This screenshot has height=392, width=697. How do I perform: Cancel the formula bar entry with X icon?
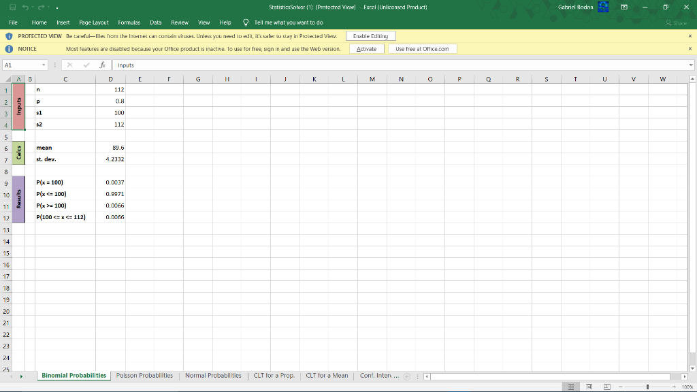(x=71, y=65)
